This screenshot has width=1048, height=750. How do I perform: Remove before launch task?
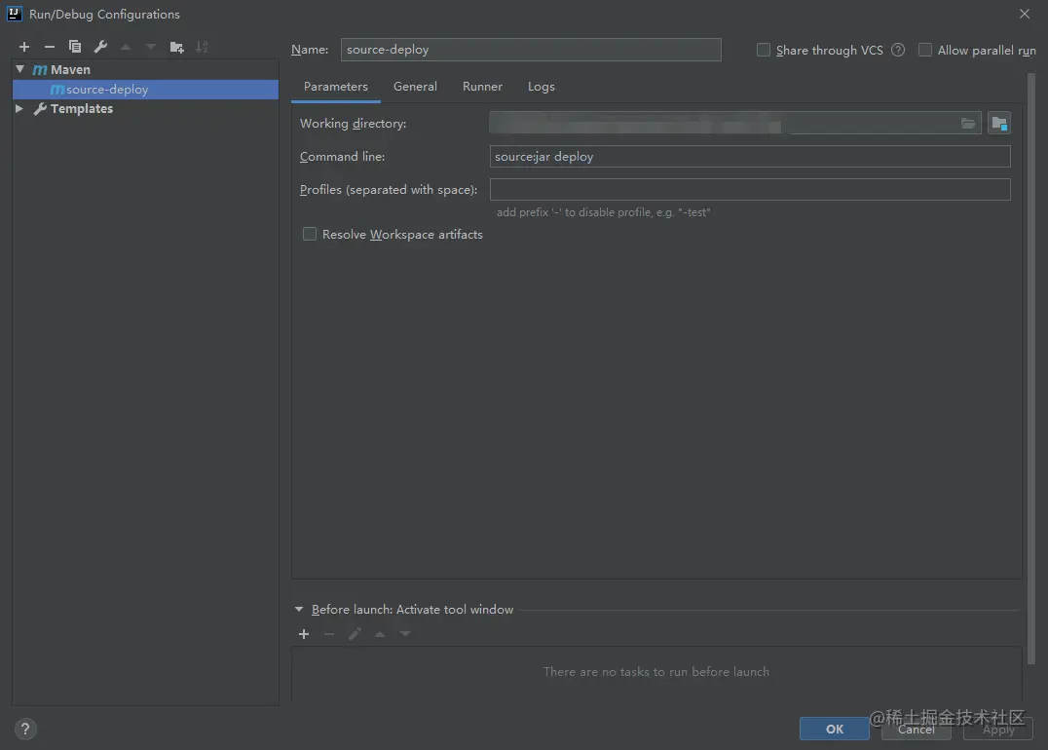[329, 634]
